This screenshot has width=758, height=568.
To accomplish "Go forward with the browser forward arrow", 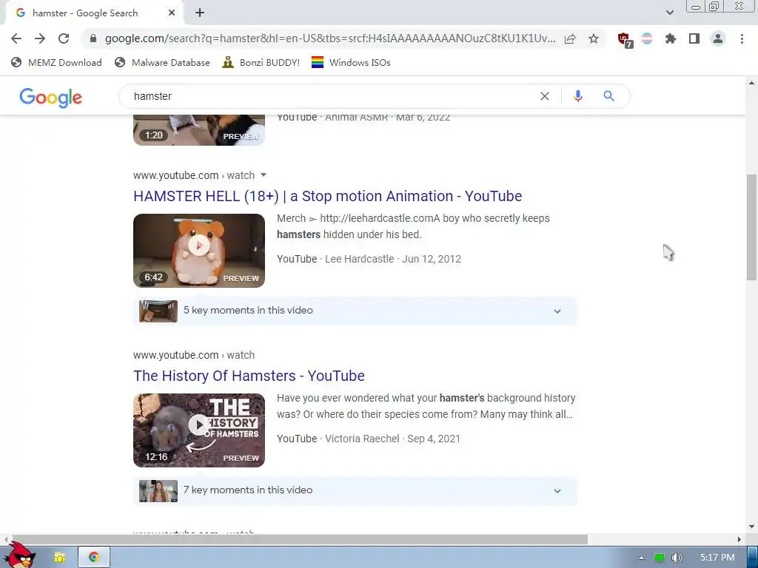I will 40,38.
